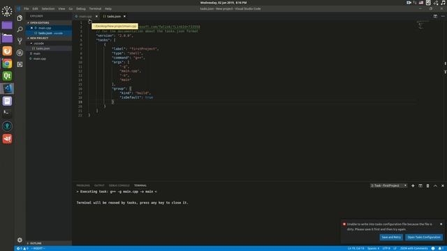The width and height of the screenshot is (447, 251).
Task: Open notifications bell in status bar
Action: pos(441,248)
